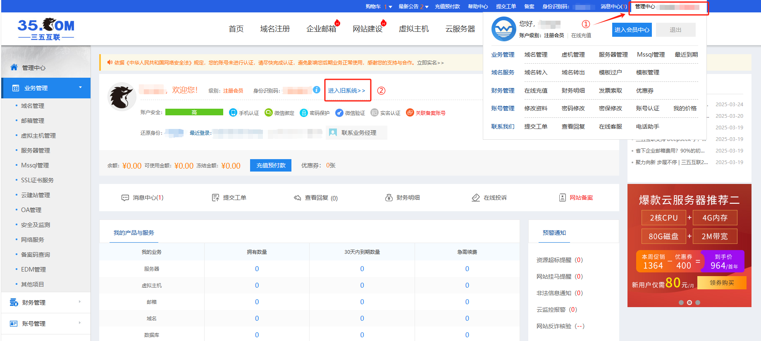
Task: Collapse the 业务管理 sidebar section
Action: 80,88
